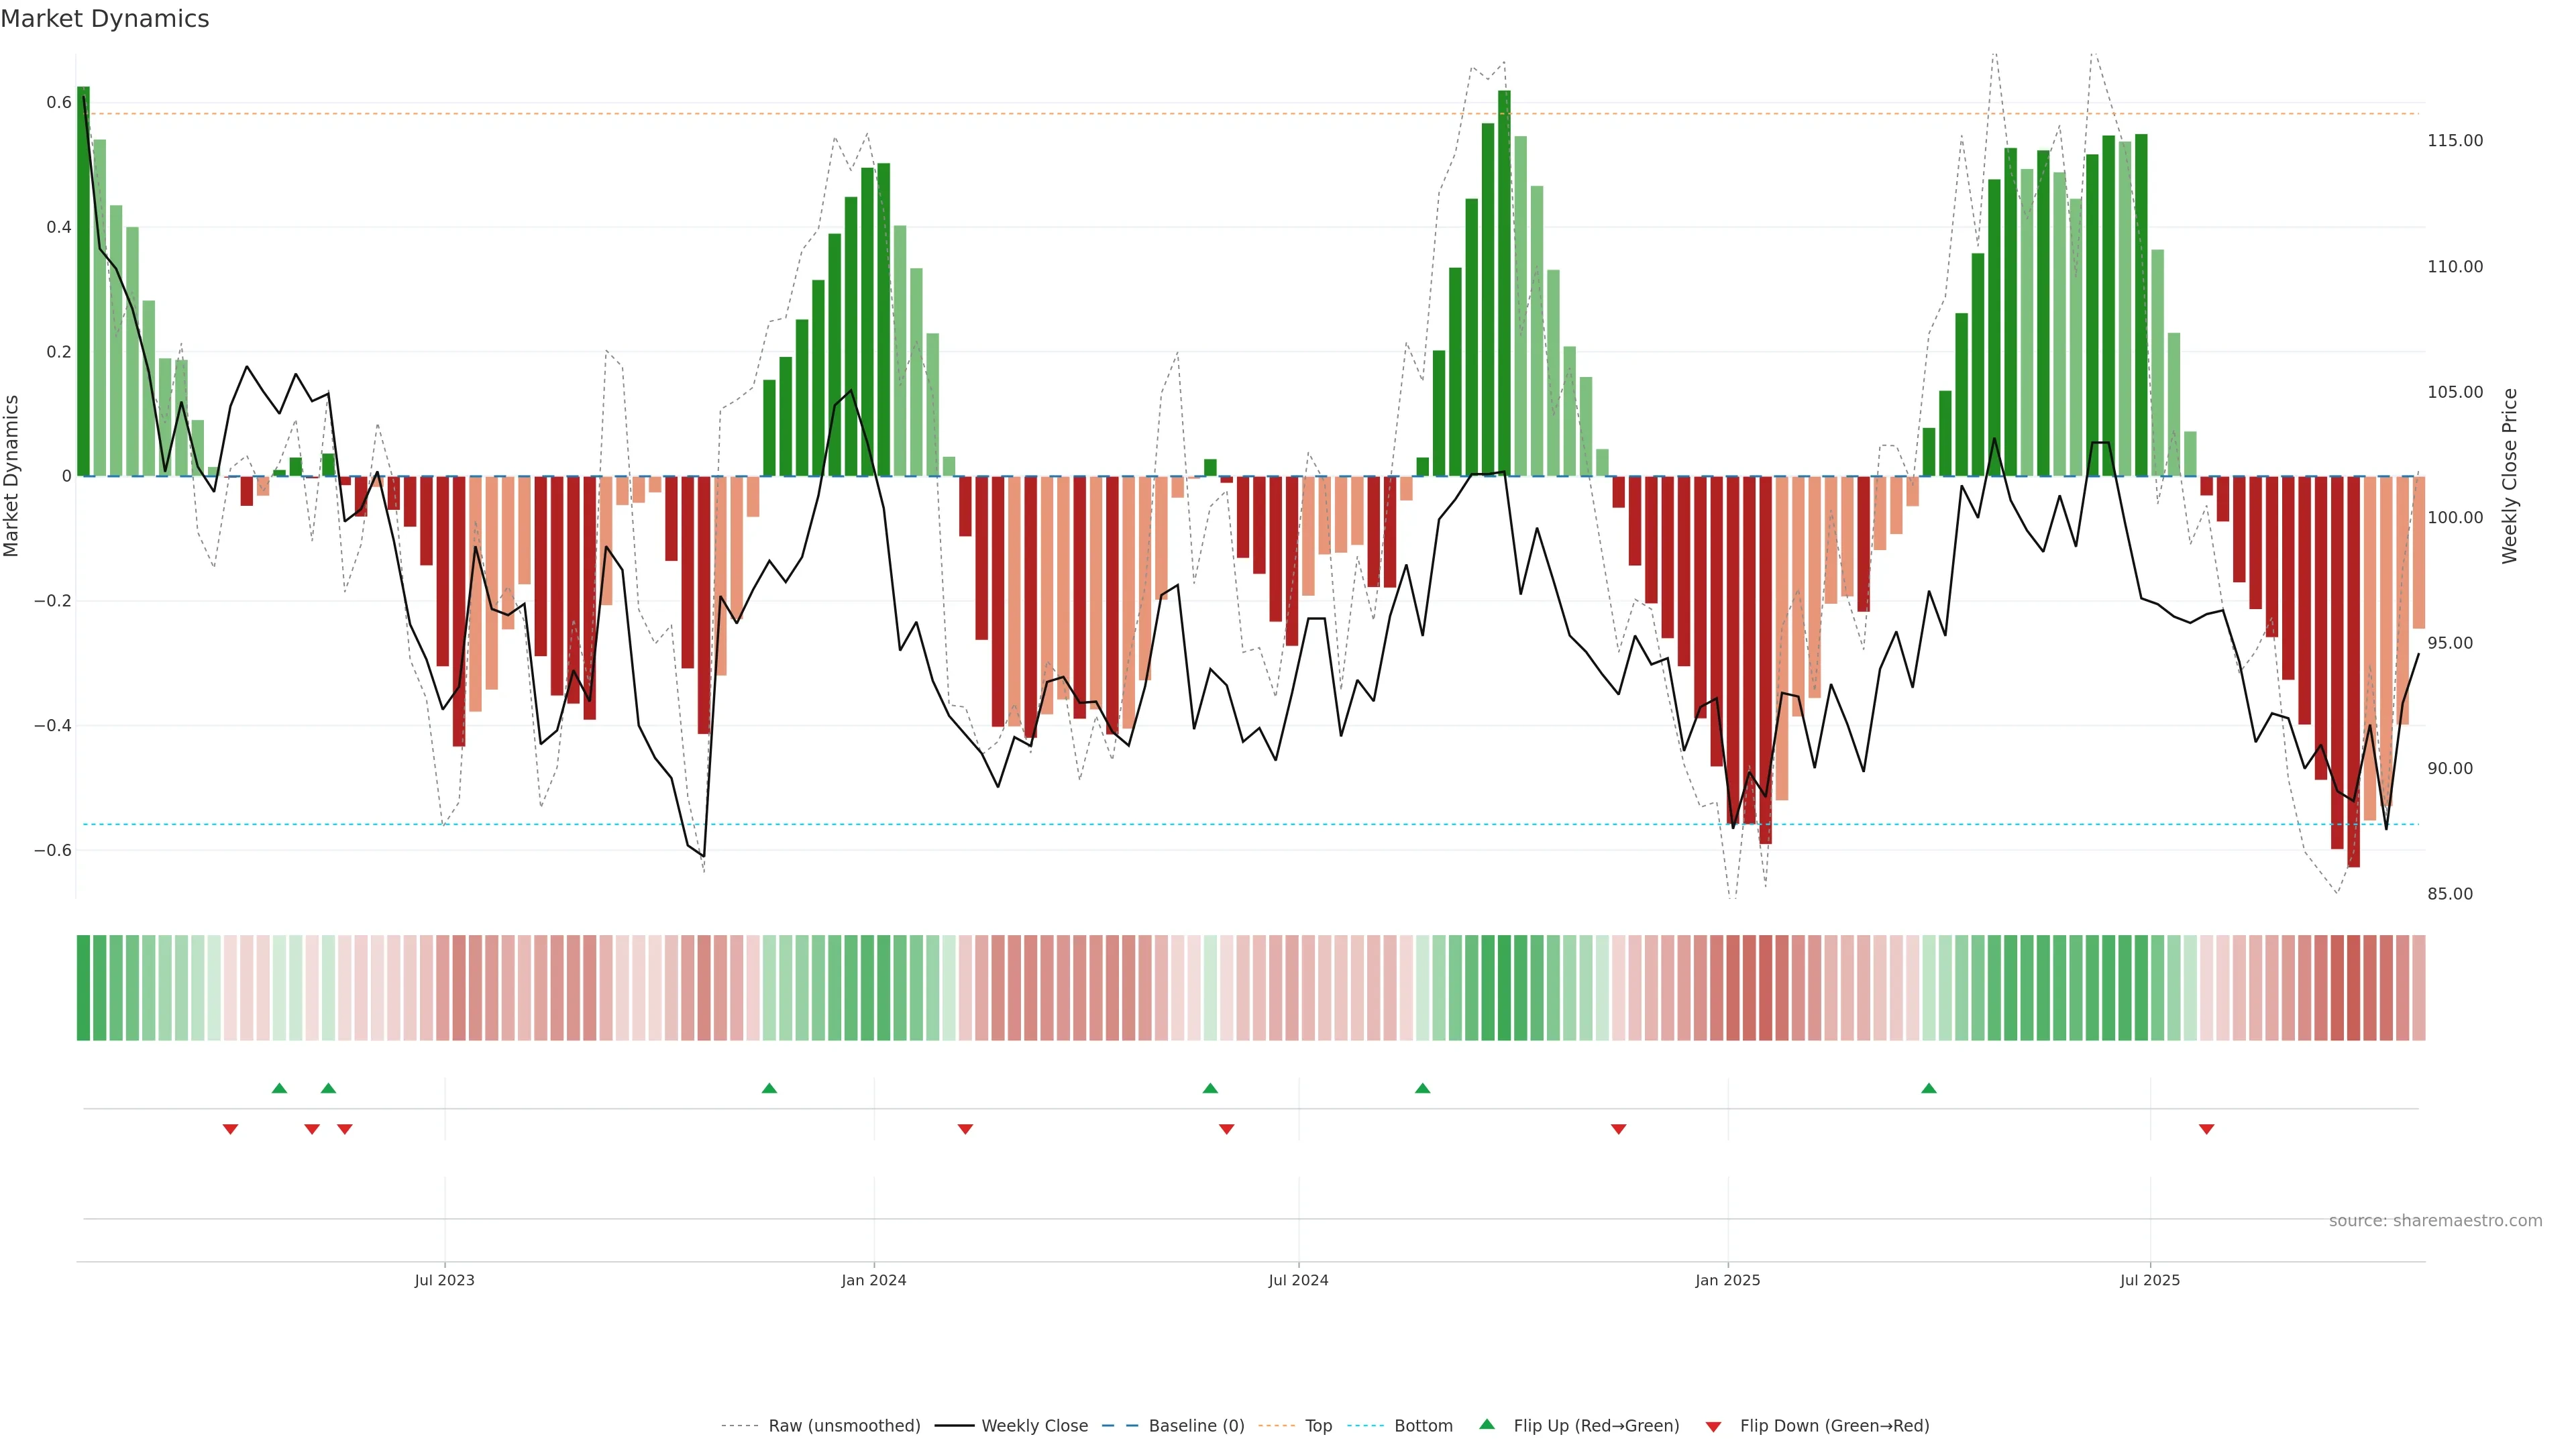Image resolution: width=2576 pixels, height=1449 pixels.
Task: Click the Weekly Close Price axis title
Action: 2510,476
